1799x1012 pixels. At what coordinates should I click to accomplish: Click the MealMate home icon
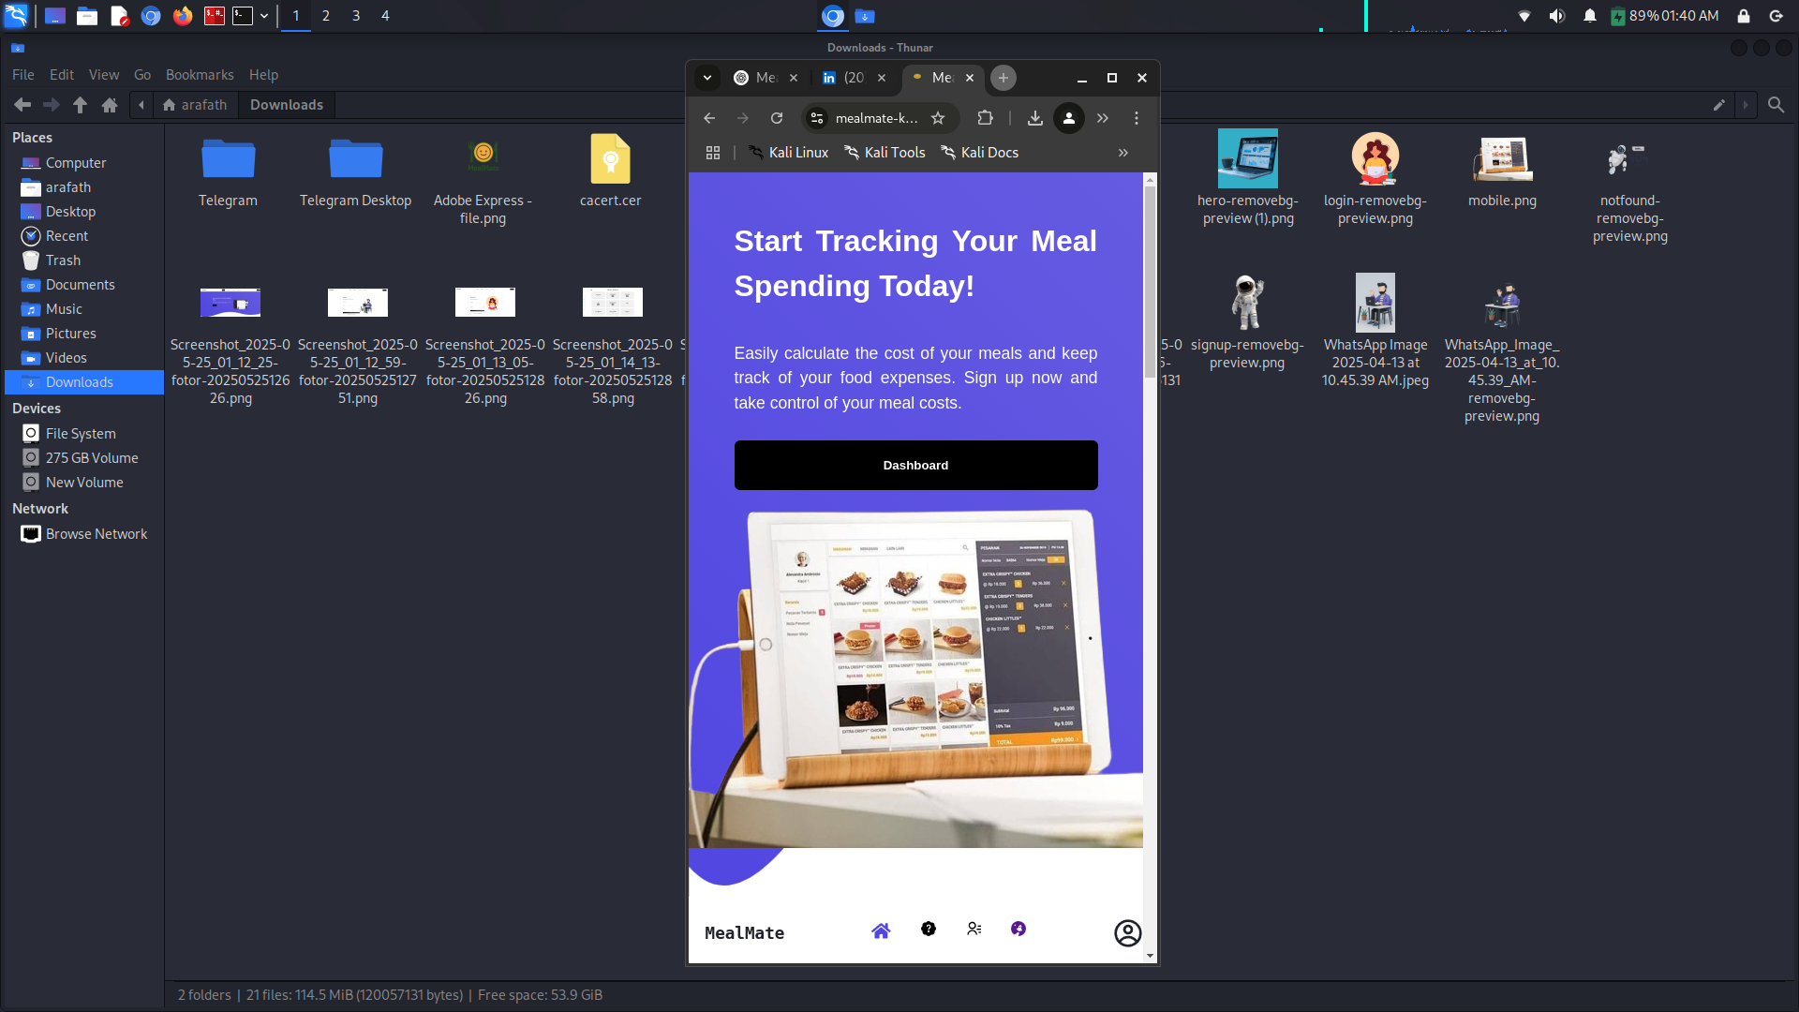[x=881, y=930]
